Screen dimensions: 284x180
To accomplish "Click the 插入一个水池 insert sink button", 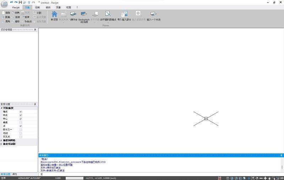I will [153, 16].
